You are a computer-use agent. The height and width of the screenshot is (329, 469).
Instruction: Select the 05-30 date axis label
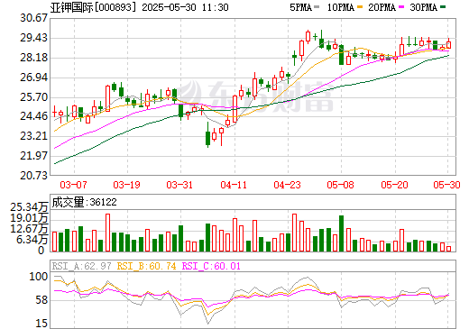(x=446, y=185)
